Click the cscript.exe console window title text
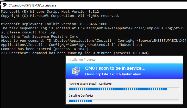This screenshot has width=187, height=108. (32, 5)
